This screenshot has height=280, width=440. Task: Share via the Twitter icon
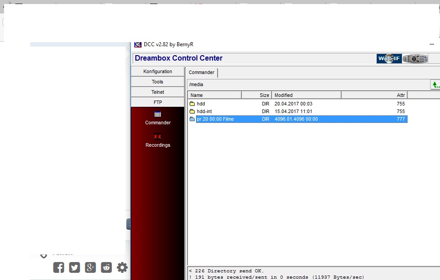tap(74, 267)
